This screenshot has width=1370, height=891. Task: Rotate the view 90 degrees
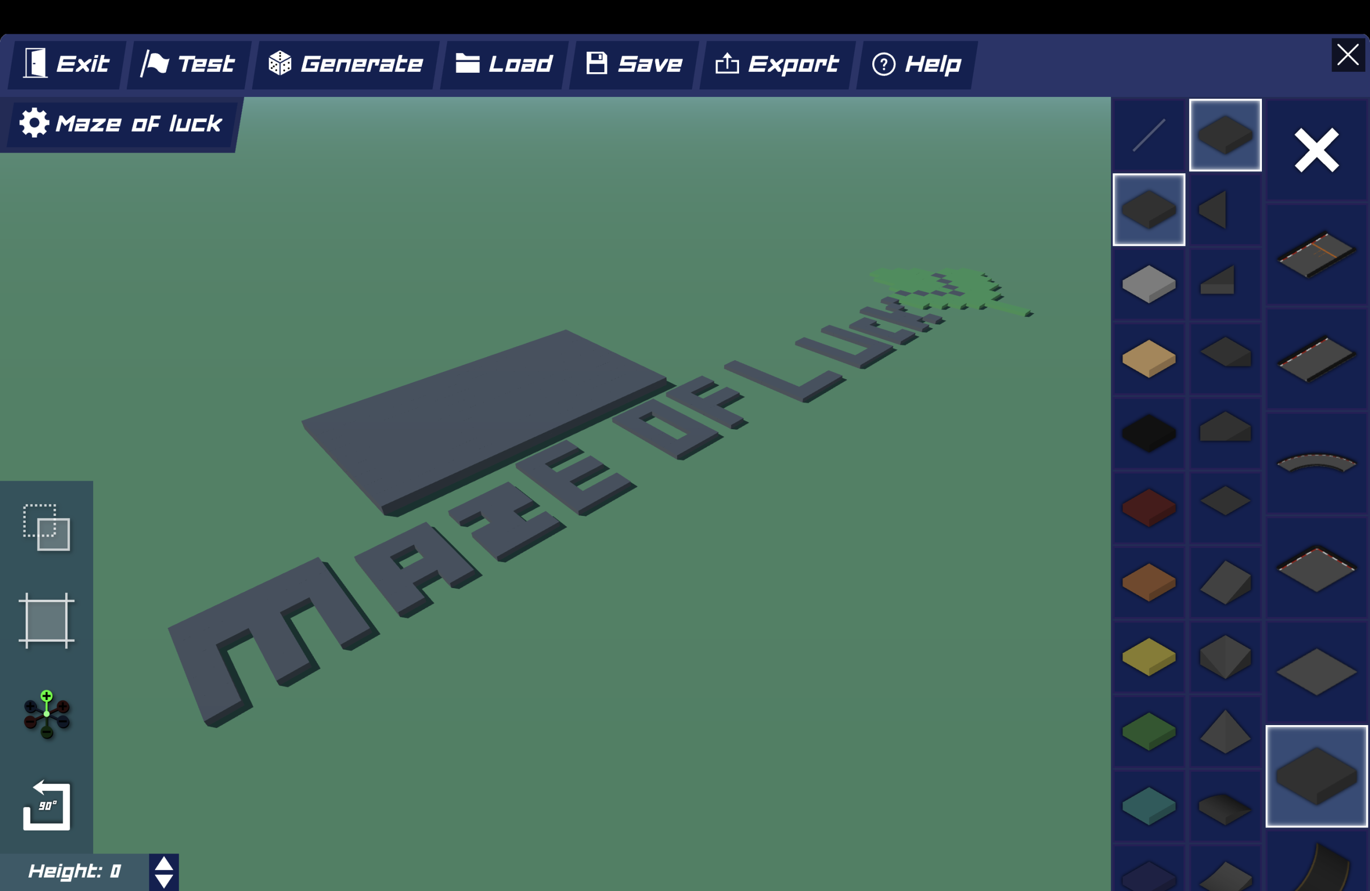coord(47,806)
